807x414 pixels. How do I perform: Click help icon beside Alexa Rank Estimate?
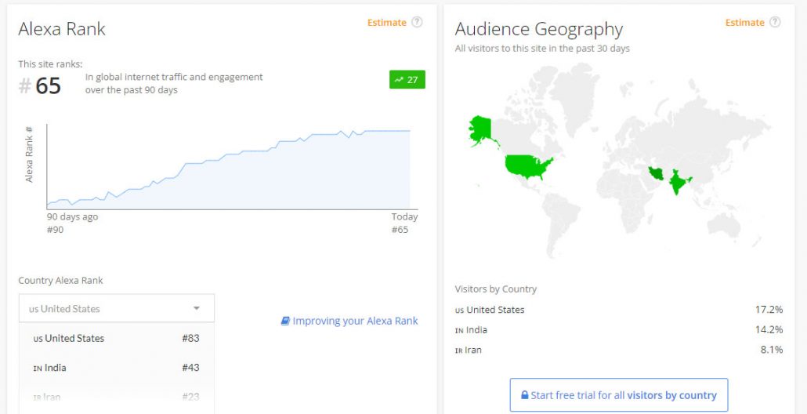point(417,22)
